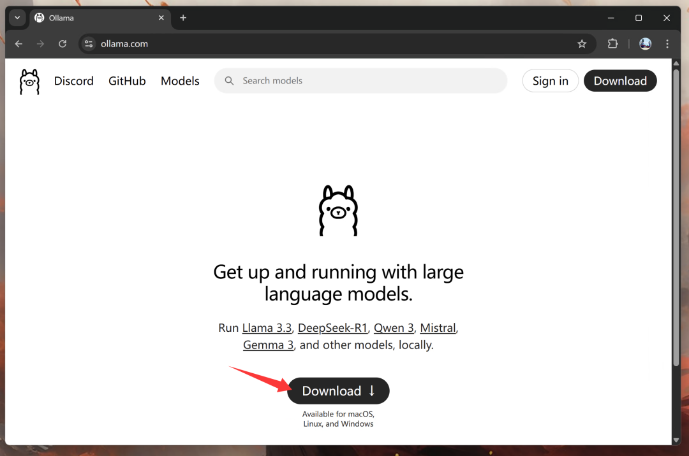Open the browser profile avatar
689x456 pixels.
645,44
